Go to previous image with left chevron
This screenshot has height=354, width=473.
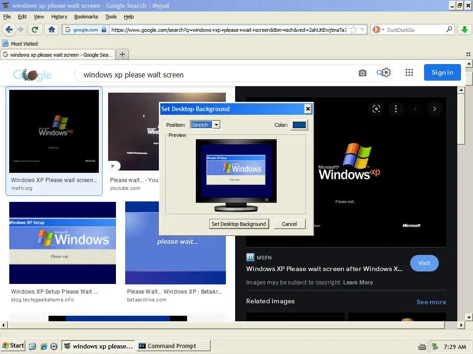click(415, 109)
